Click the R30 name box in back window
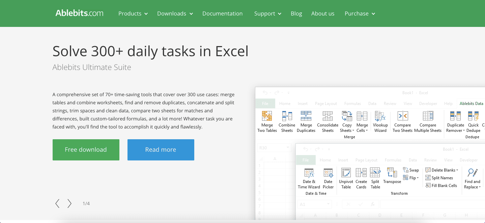The width and height of the screenshot is (485, 223). [x=274, y=148]
